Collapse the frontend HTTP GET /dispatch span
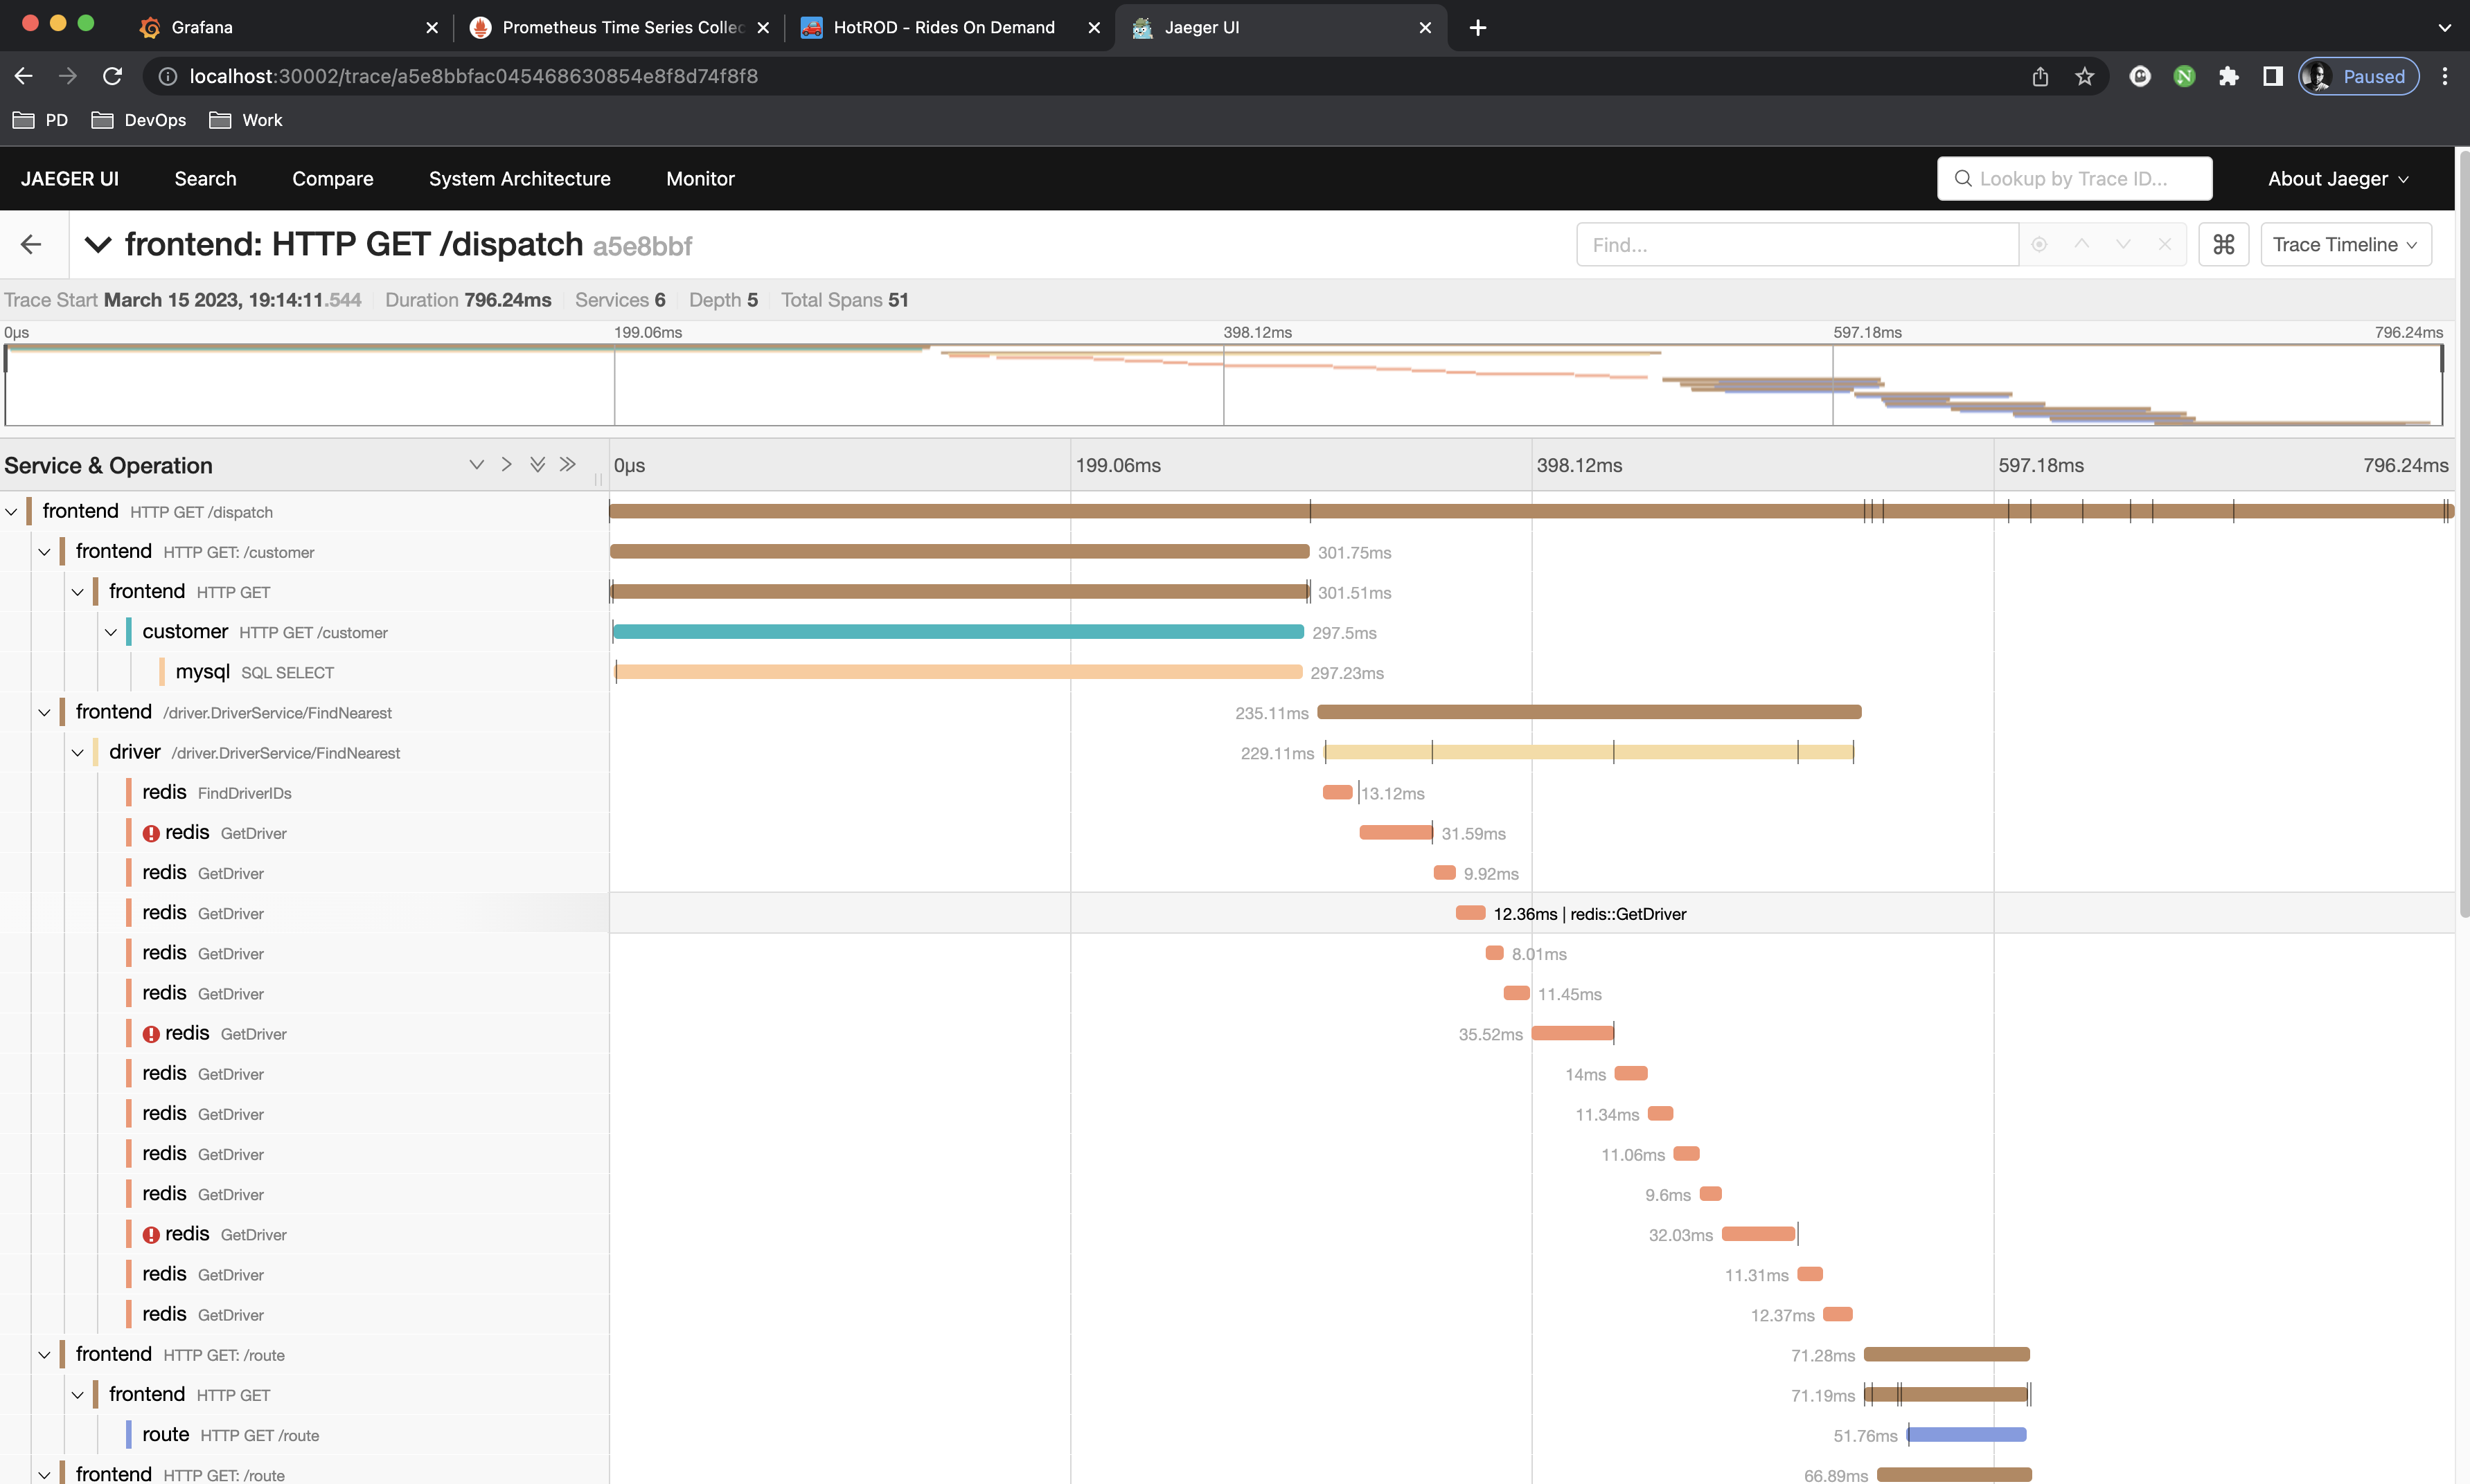 12,512
